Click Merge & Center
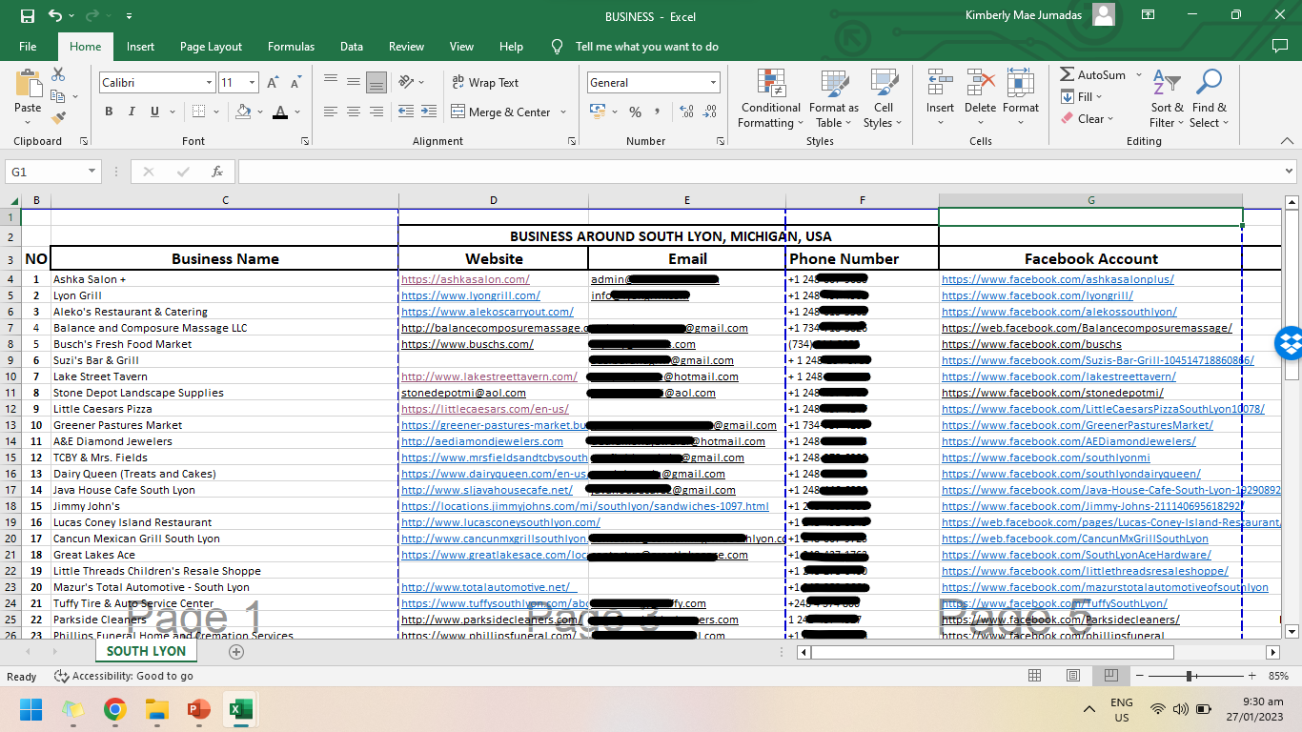Viewport: 1302px width, 732px height. click(500, 112)
